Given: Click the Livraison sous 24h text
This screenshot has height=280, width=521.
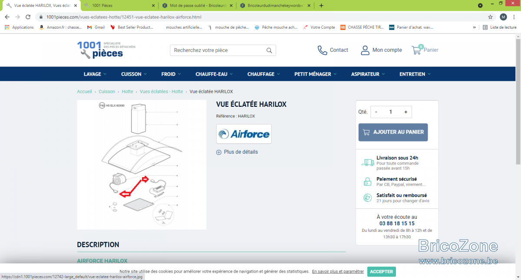Looking at the screenshot, I should tap(397, 158).
